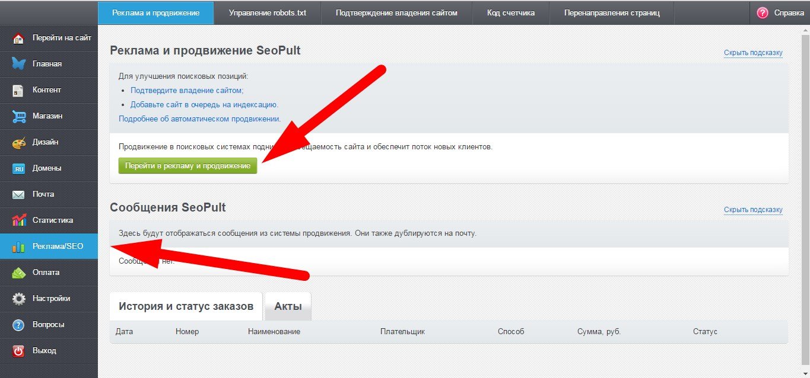Click the .RU Домены icon
Screen dimensions: 810x378
pyautogui.click(x=19, y=168)
